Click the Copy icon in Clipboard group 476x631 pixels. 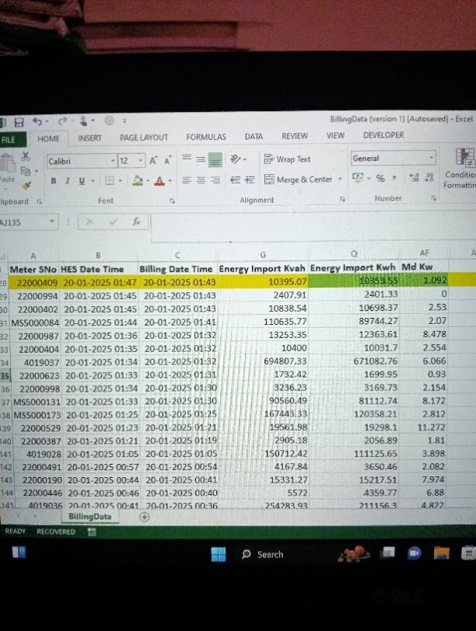tap(26, 171)
